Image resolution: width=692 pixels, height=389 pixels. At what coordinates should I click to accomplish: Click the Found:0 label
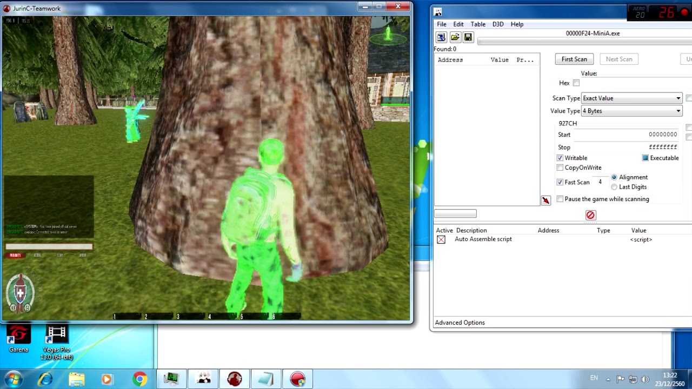click(x=445, y=49)
